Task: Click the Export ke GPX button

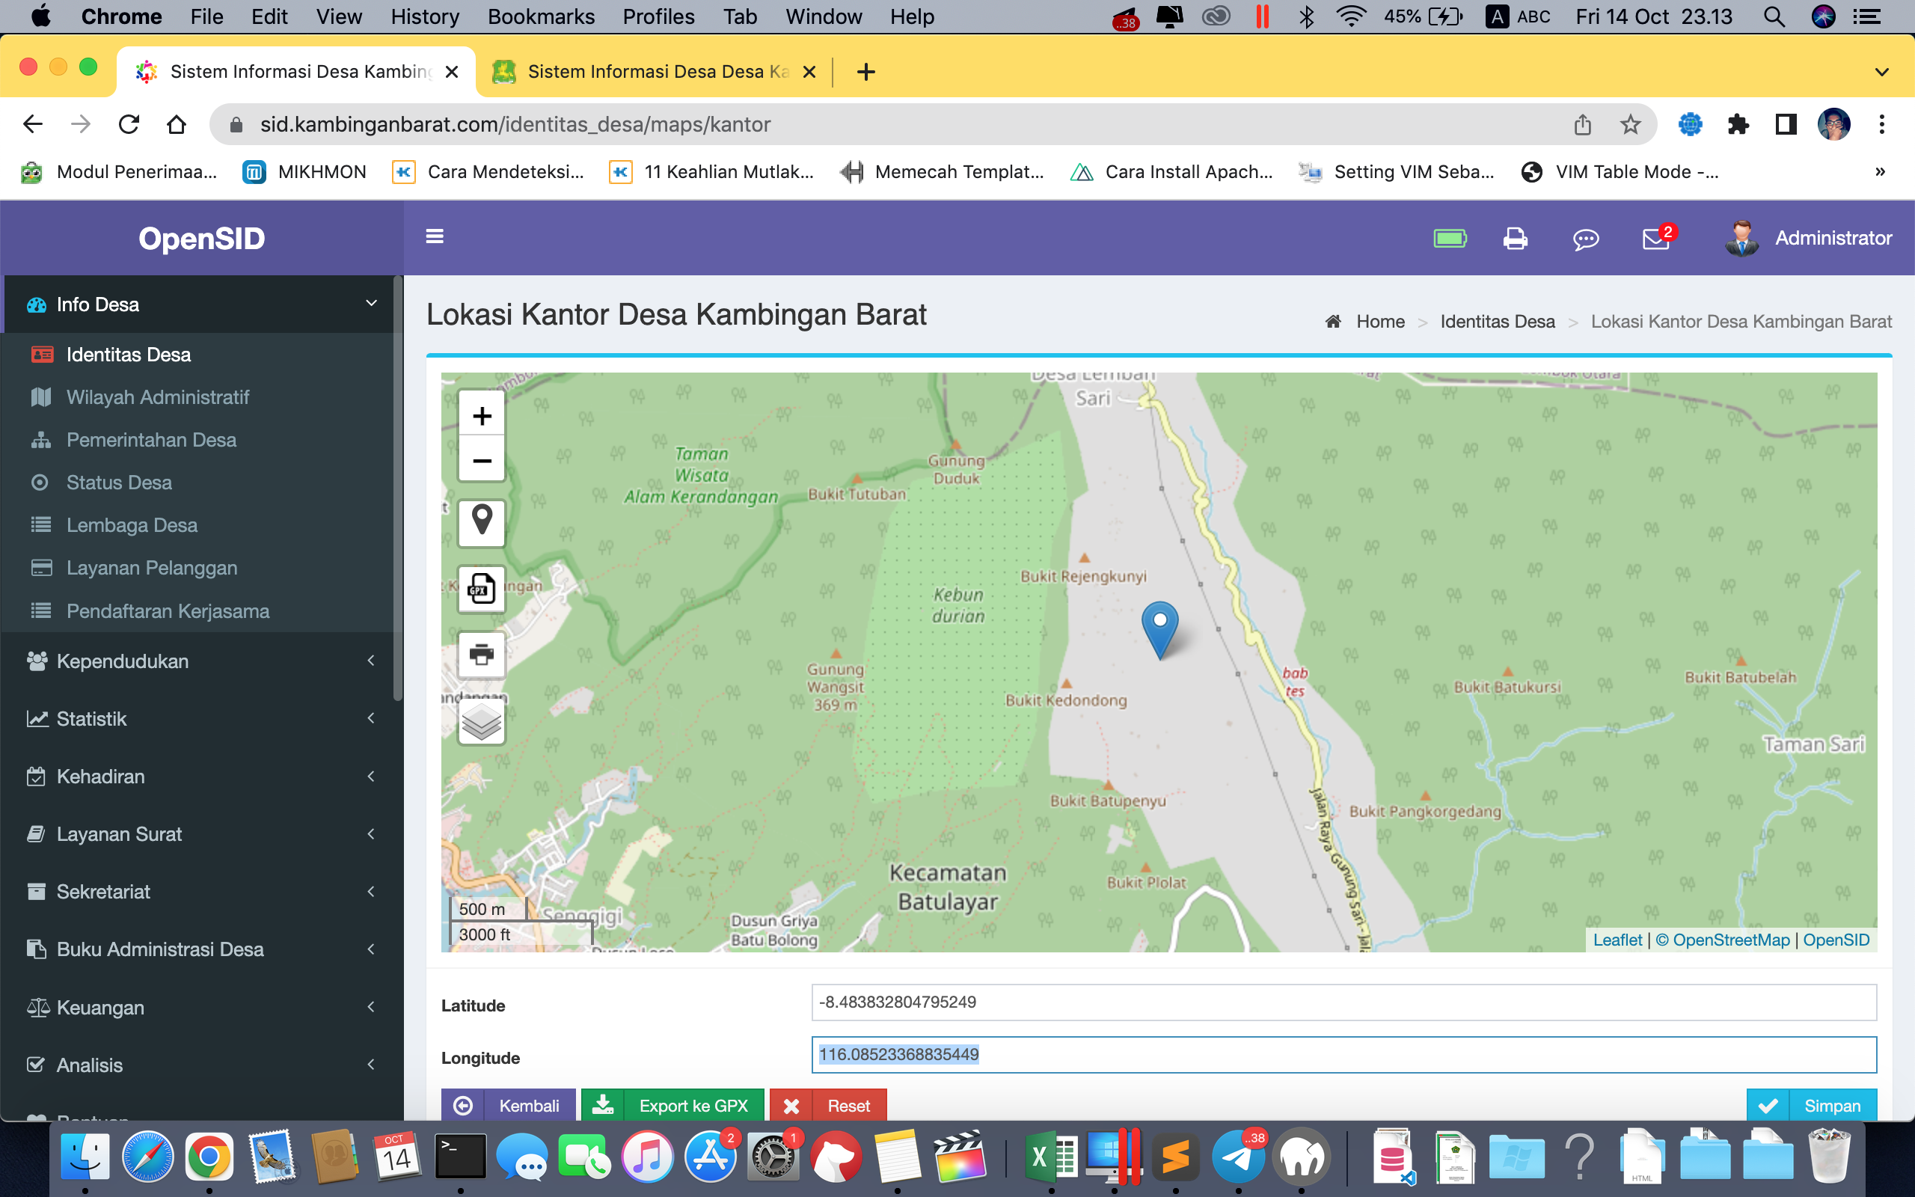Action: (x=672, y=1104)
